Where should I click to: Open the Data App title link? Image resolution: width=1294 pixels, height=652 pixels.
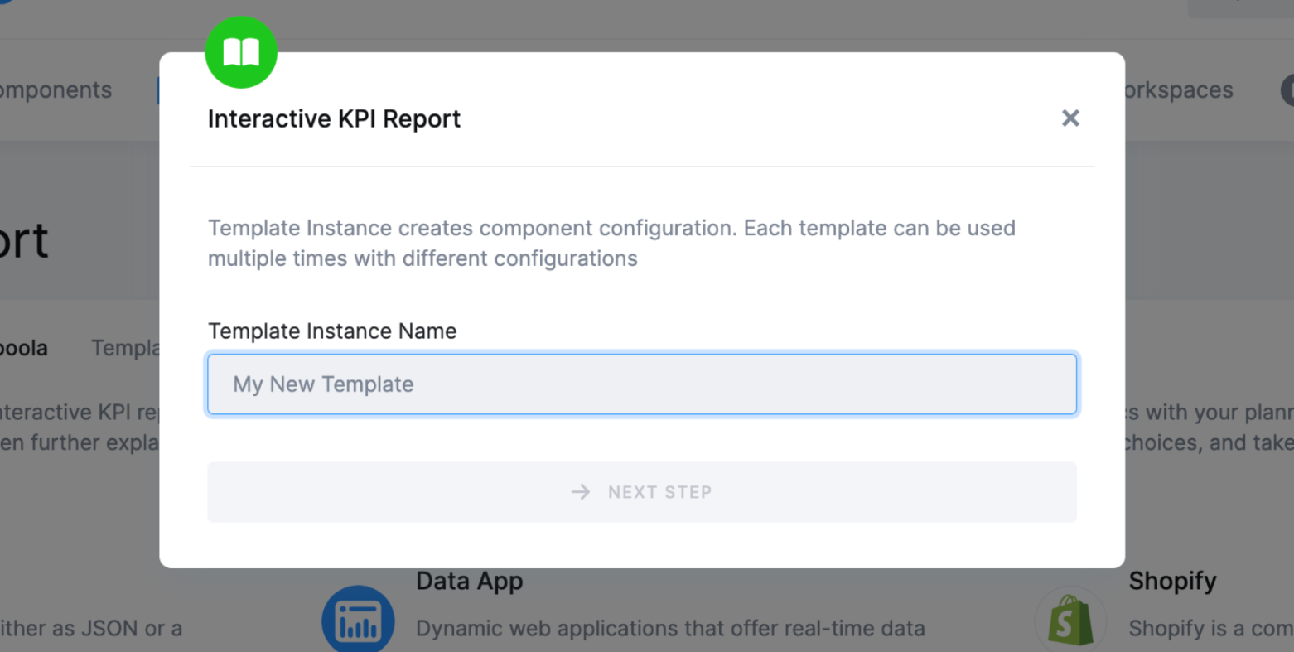(x=469, y=582)
